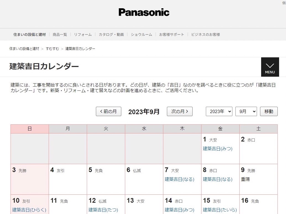Select ビジネスのお客様 navigation item
The width and height of the screenshot is (286, 214).
pyautogui.click(x=205, y=34)
